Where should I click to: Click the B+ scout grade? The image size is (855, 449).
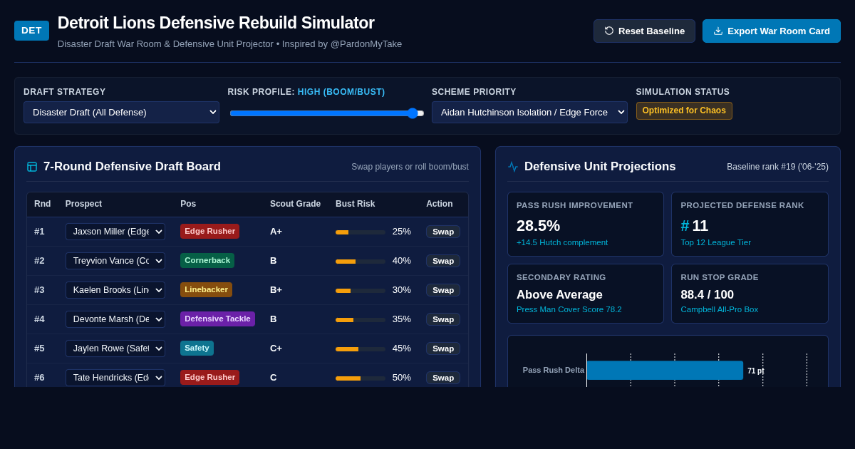276,290
